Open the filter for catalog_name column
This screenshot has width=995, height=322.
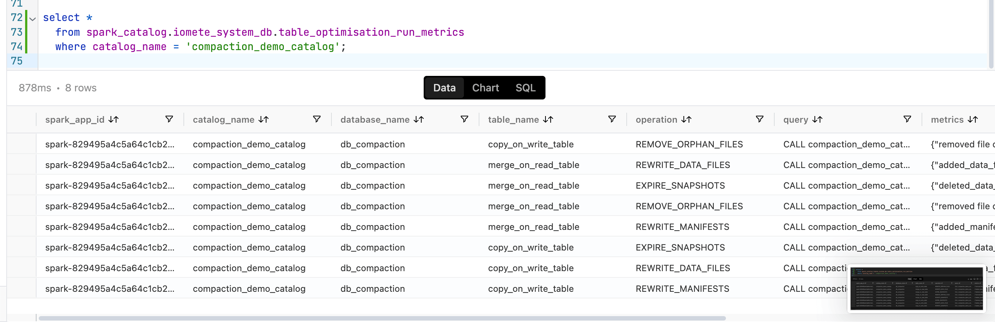(x=317, y=119)
